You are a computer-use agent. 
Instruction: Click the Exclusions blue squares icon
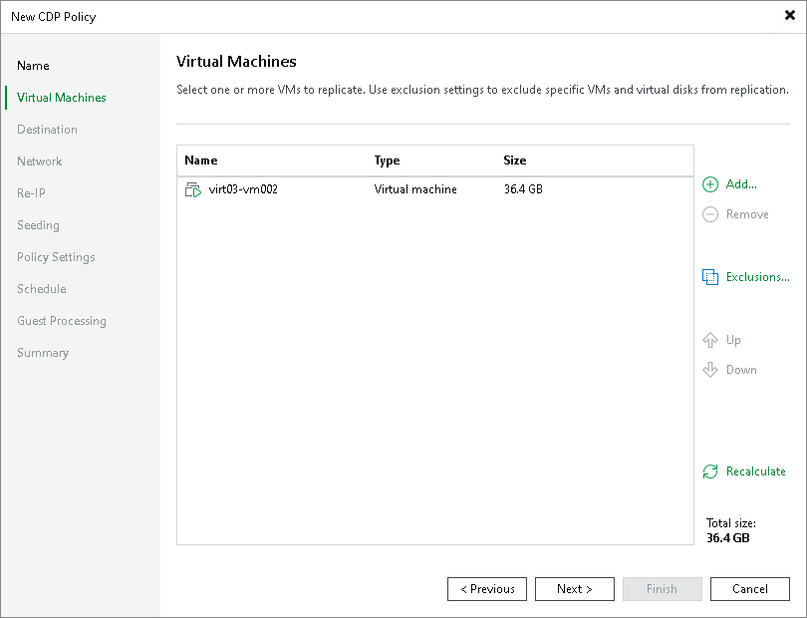pos(710,277)
